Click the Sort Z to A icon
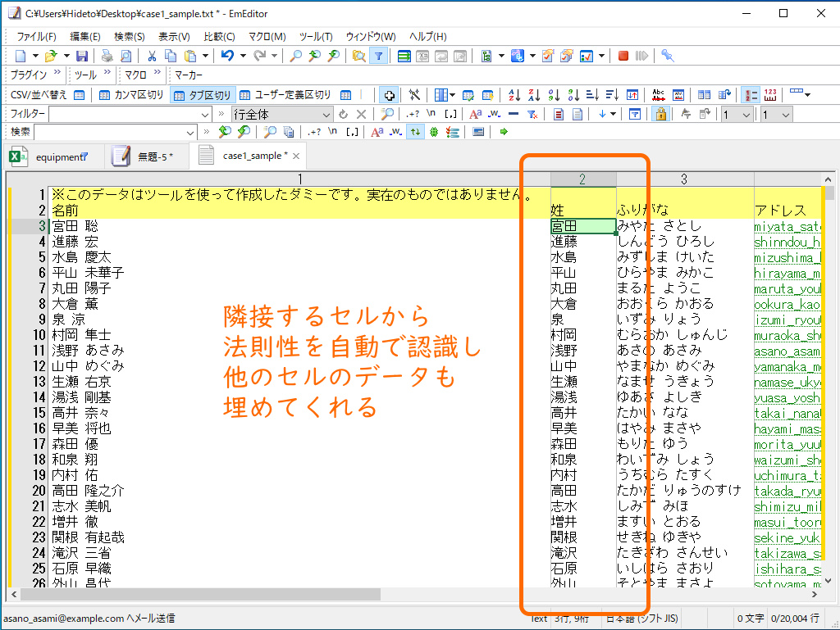The image size is (840, 630). pyautogui.click(x=534, y=95)
